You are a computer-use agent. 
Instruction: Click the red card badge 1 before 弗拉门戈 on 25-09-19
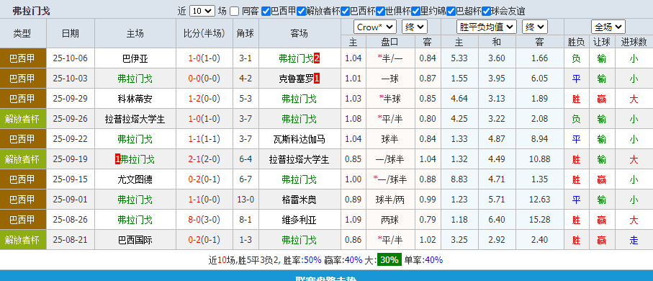pos(117,159)
